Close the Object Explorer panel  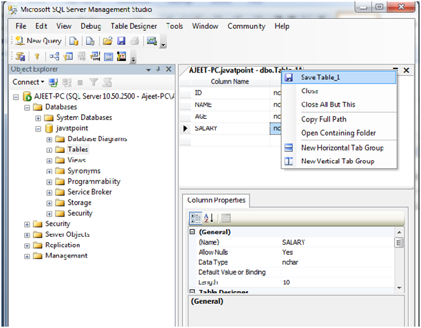click(x=169, y=69)
